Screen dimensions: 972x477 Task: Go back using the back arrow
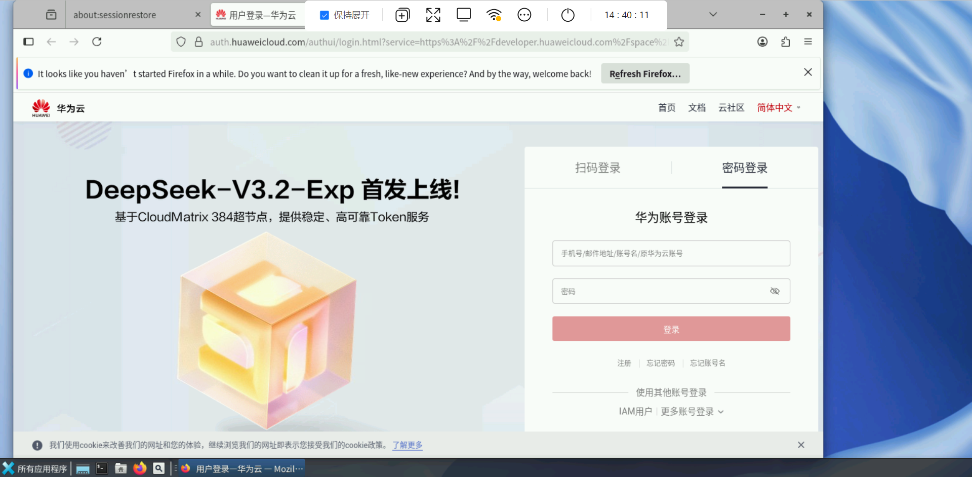(x=51, y=42)
